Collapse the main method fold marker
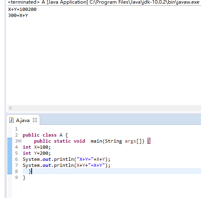 coord(20,141)
